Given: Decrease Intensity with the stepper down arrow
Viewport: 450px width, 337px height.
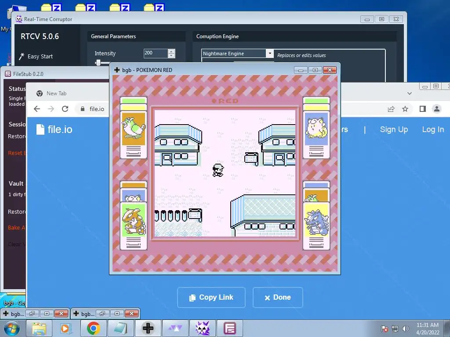Looking at the screenshot, I should pyautogui.click(x=171, y=55).
